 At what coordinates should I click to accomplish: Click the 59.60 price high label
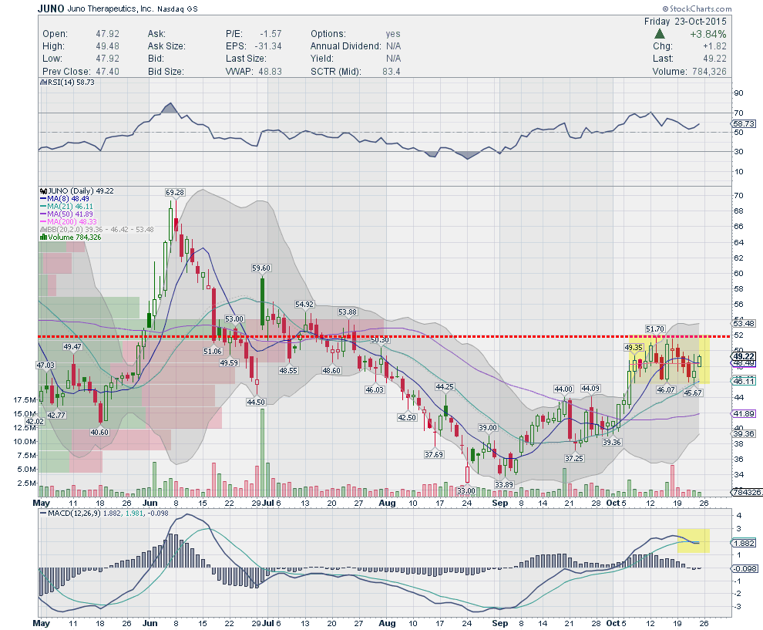click(261, 268)
